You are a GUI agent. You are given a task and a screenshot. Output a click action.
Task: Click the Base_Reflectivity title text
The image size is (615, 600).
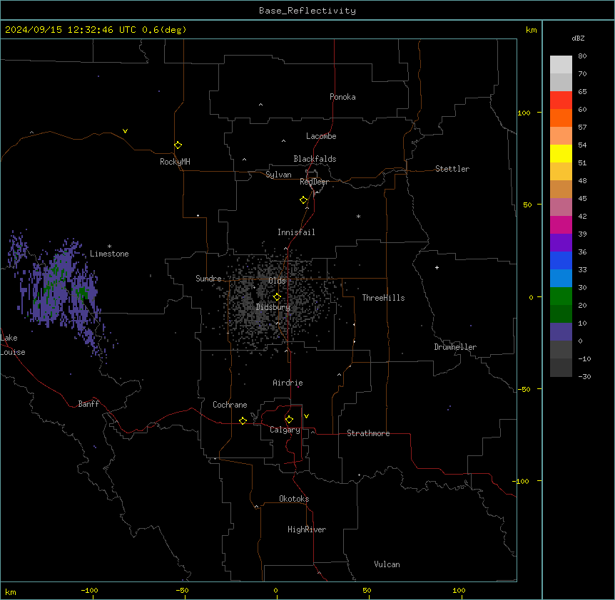[x=307, y=11]
